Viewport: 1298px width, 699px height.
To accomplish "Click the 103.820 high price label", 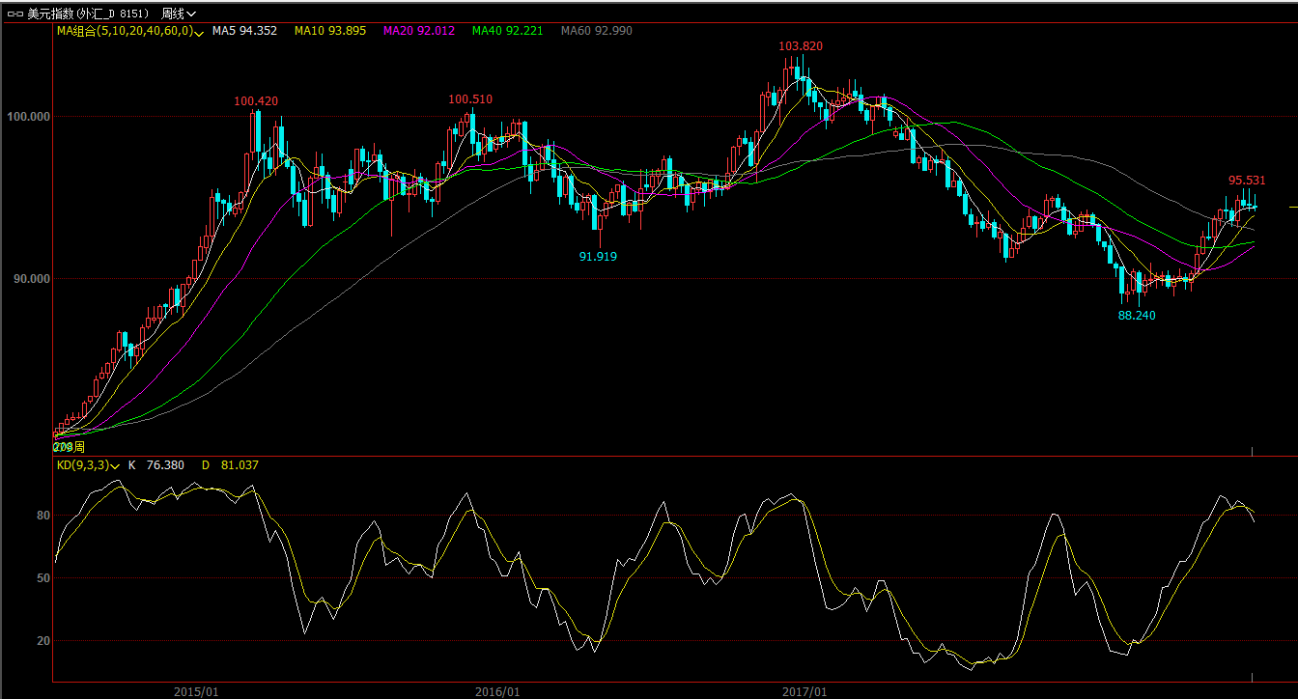I will tap(801, 46).
